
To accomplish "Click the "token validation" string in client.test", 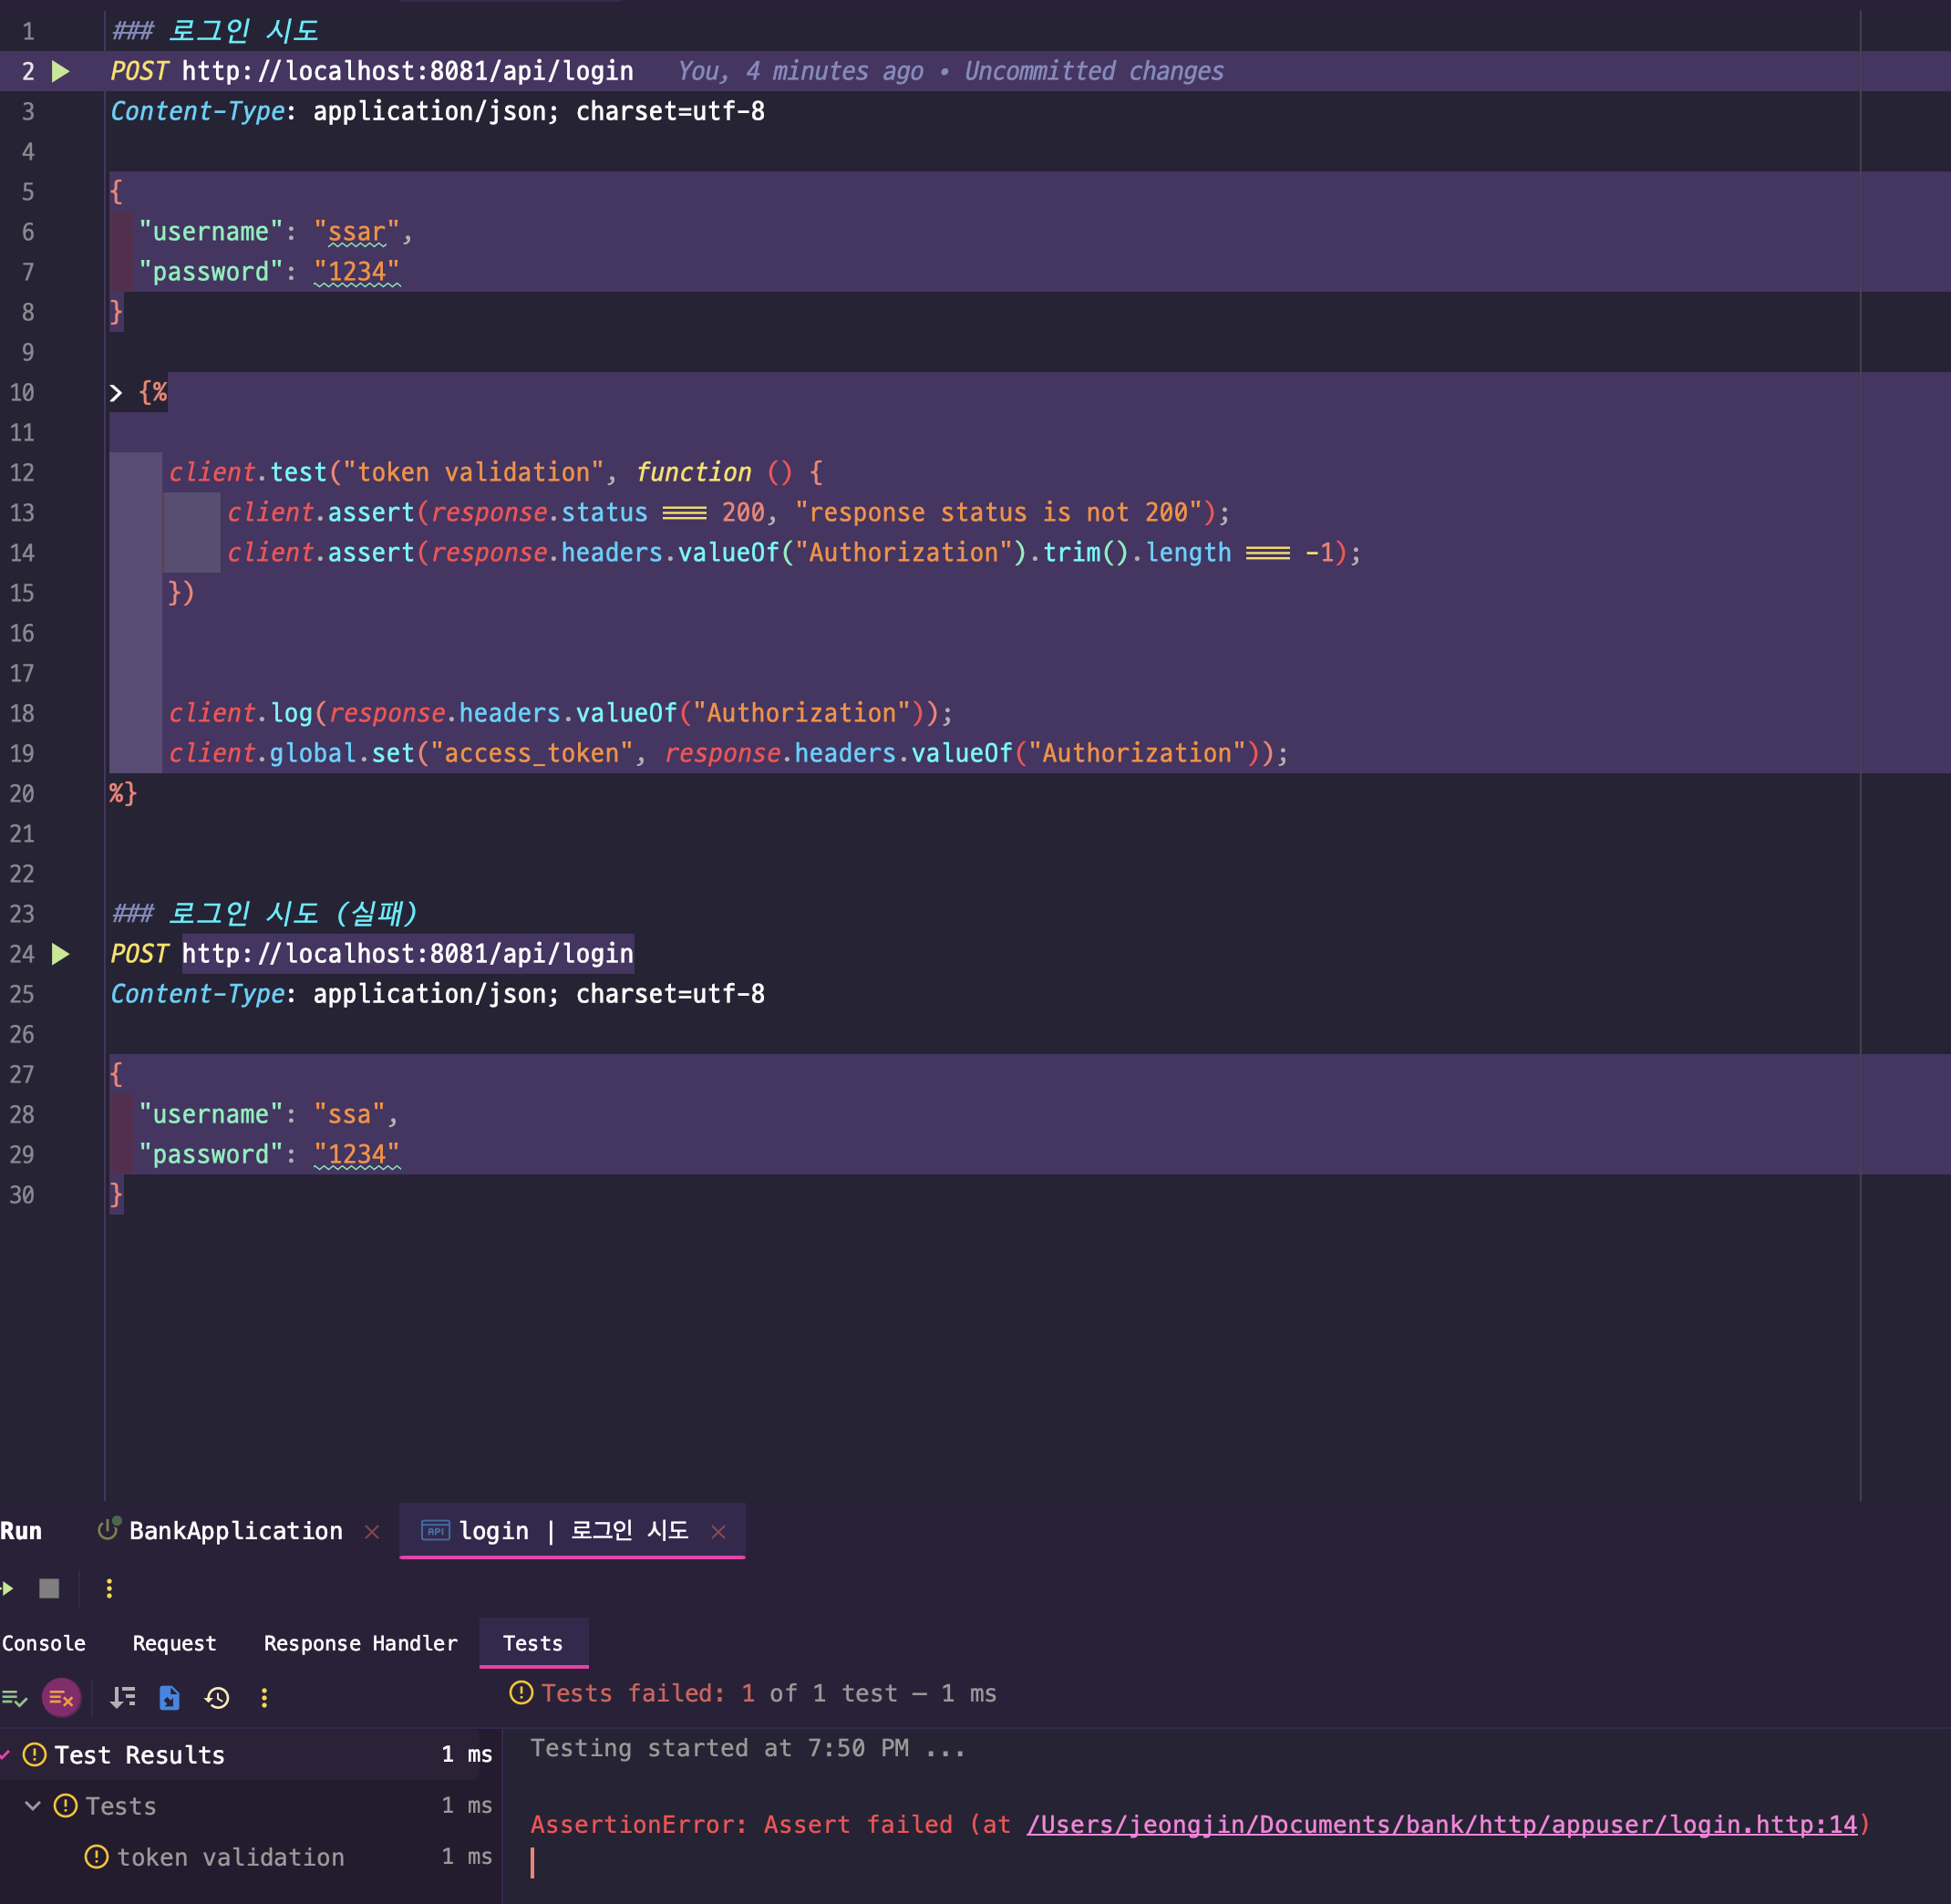I will click(473, 472).
